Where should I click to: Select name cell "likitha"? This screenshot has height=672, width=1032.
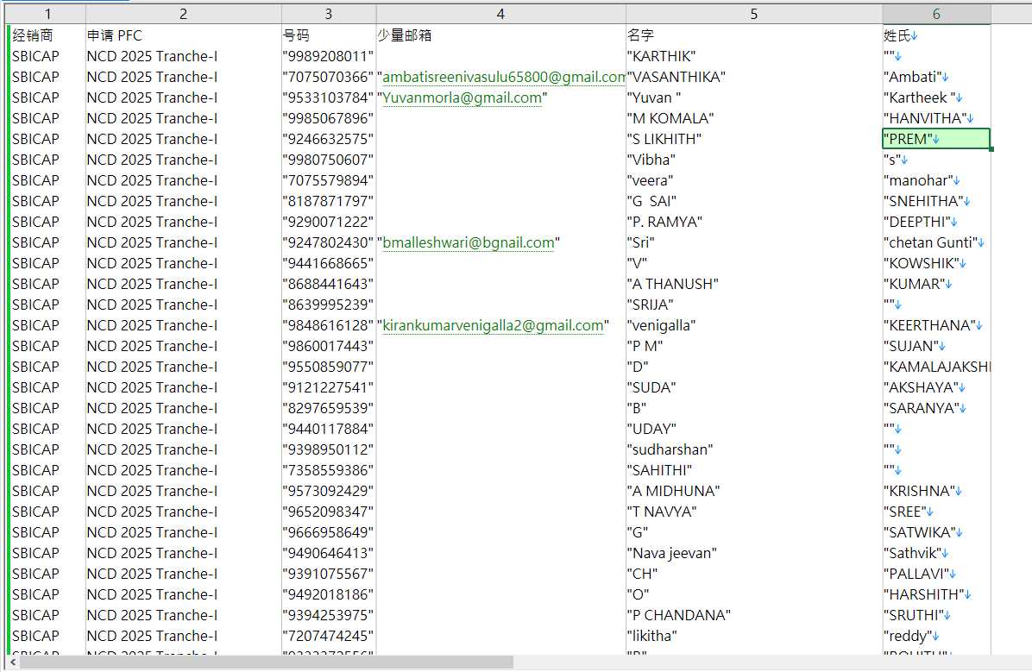point(753,636)
